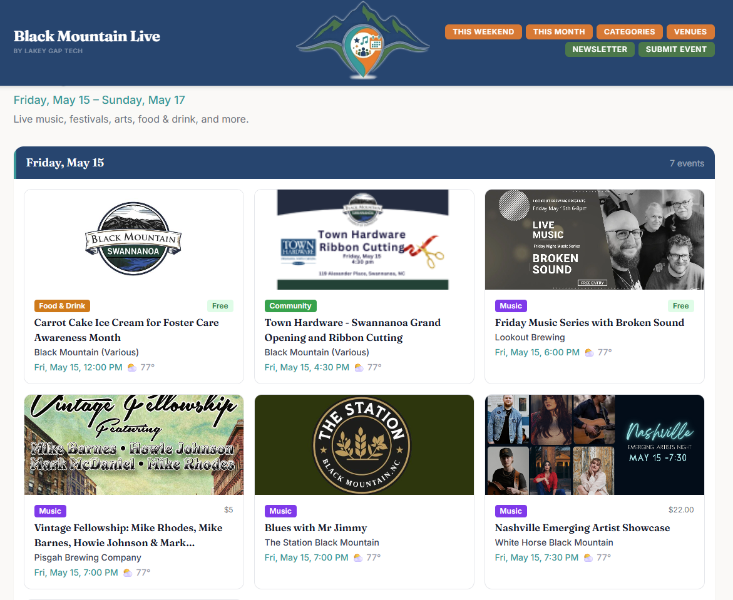Select Music tag on Vintage Fellowship card
733x600 pixels.
point(50,511)
